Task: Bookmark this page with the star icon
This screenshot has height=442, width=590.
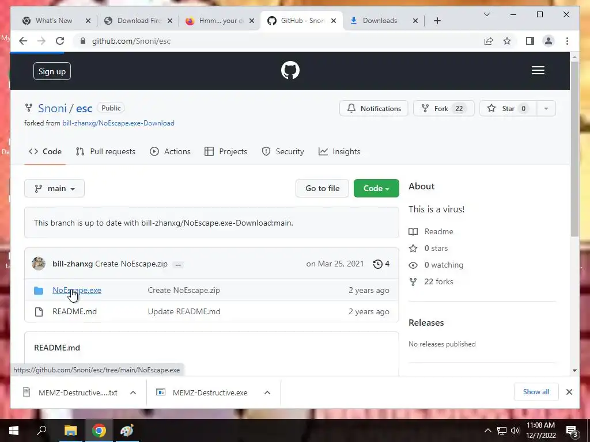Action: click(507, 41)
